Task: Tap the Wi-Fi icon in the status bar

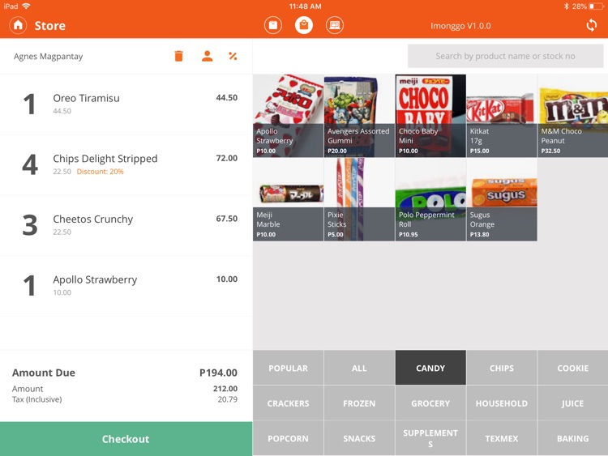Action: pyautogui.click(x=26, y=6)
